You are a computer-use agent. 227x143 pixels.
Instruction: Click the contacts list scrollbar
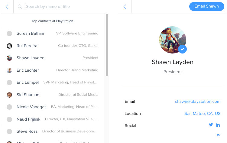pyautogui.click(x=107, y=45)
